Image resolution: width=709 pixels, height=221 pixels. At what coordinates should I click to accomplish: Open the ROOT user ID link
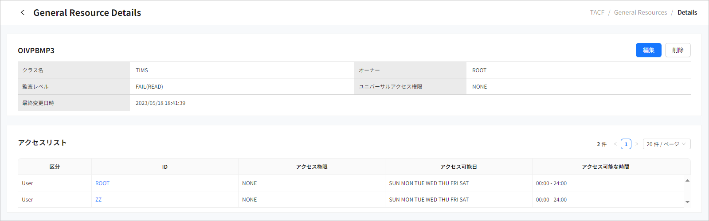pos(102,183)
